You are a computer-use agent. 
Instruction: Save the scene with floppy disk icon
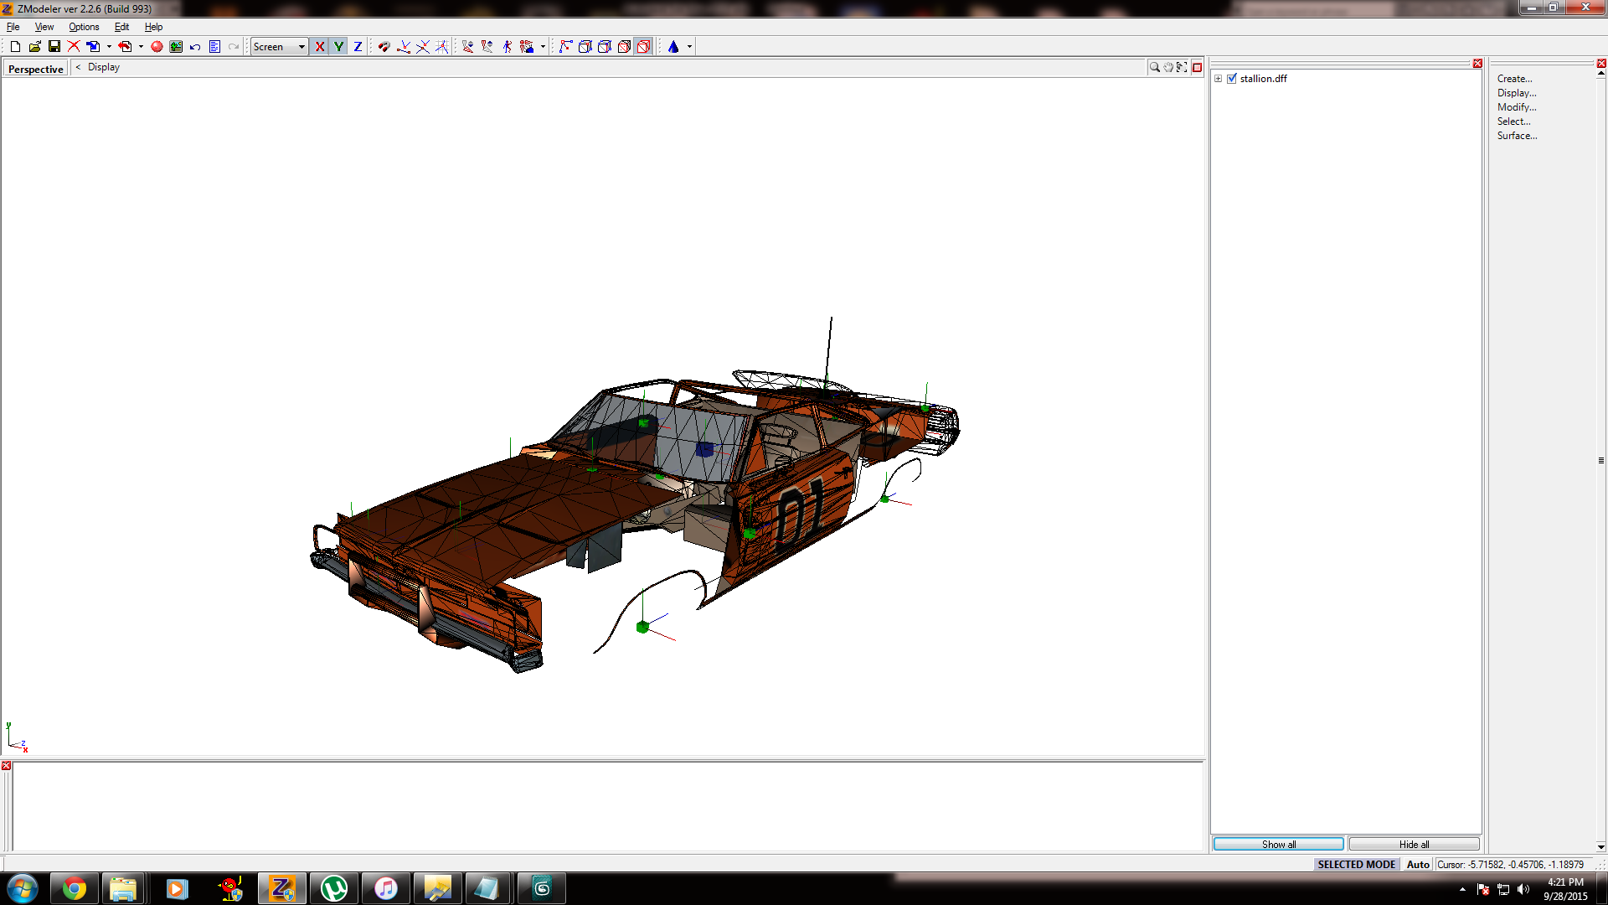point(54,47)
